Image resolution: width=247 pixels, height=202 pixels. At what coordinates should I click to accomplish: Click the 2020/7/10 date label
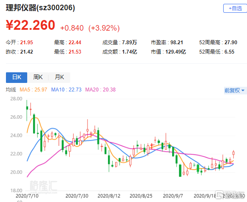(27, 196)
